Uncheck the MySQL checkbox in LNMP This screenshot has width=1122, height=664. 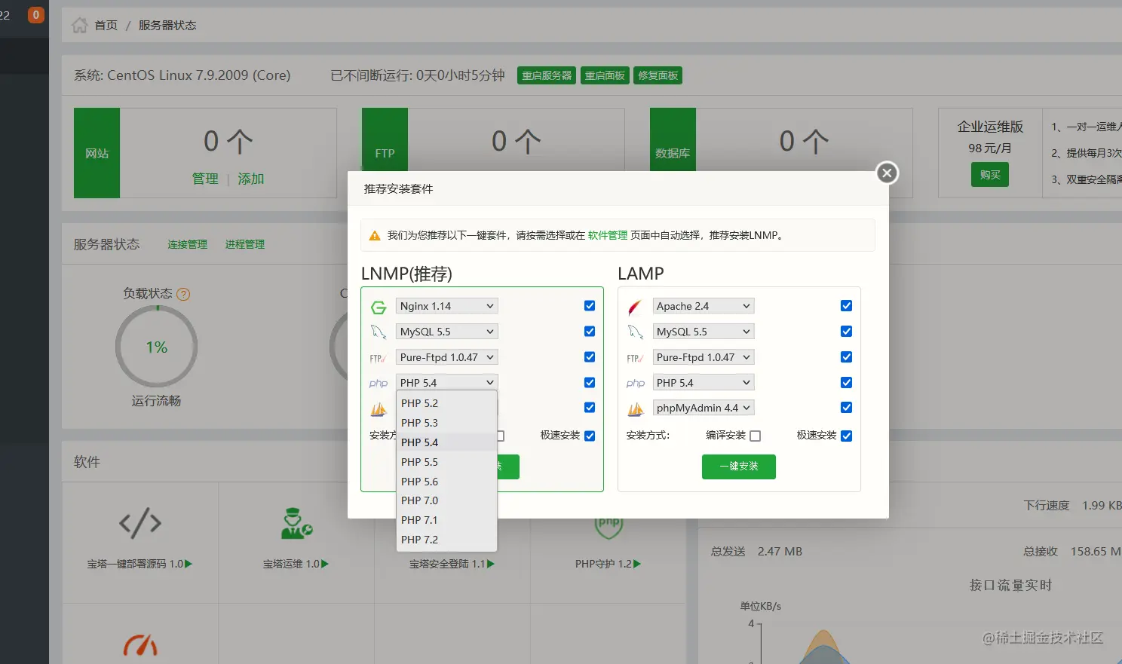tap(590, 332)
